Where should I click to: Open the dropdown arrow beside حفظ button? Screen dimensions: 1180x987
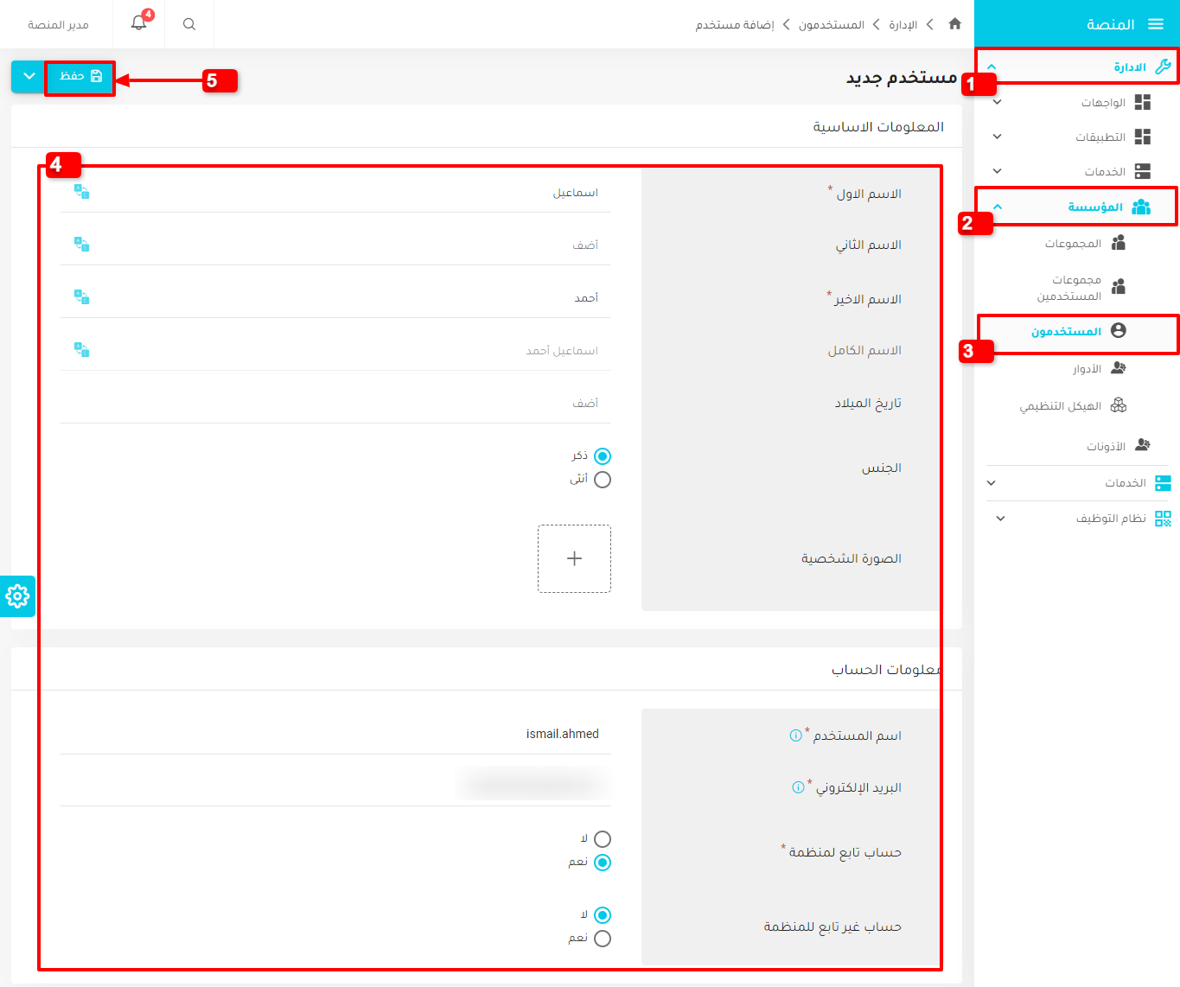click(x=29, y=76)
